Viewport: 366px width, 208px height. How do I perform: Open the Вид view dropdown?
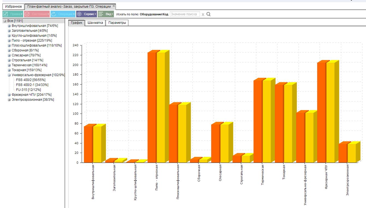click(x=106, y=14)
